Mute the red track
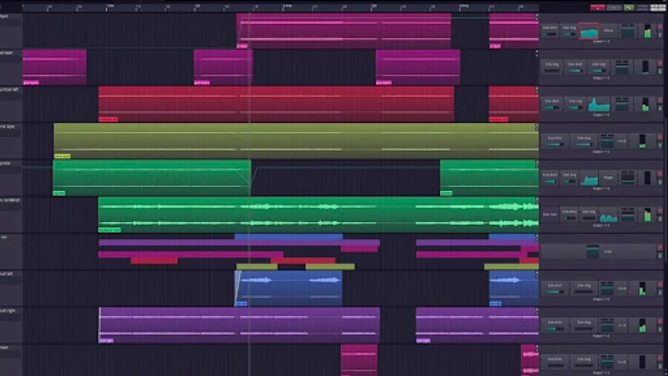 (x=660, y=101)
